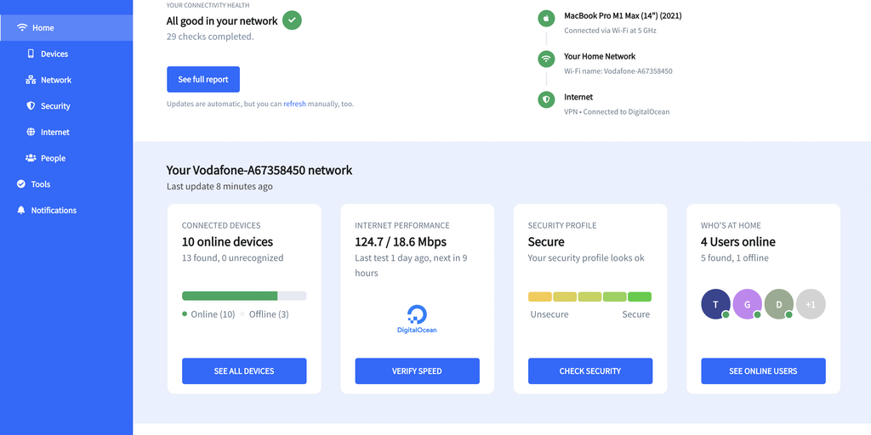Go to the People section

coord(53,158)
